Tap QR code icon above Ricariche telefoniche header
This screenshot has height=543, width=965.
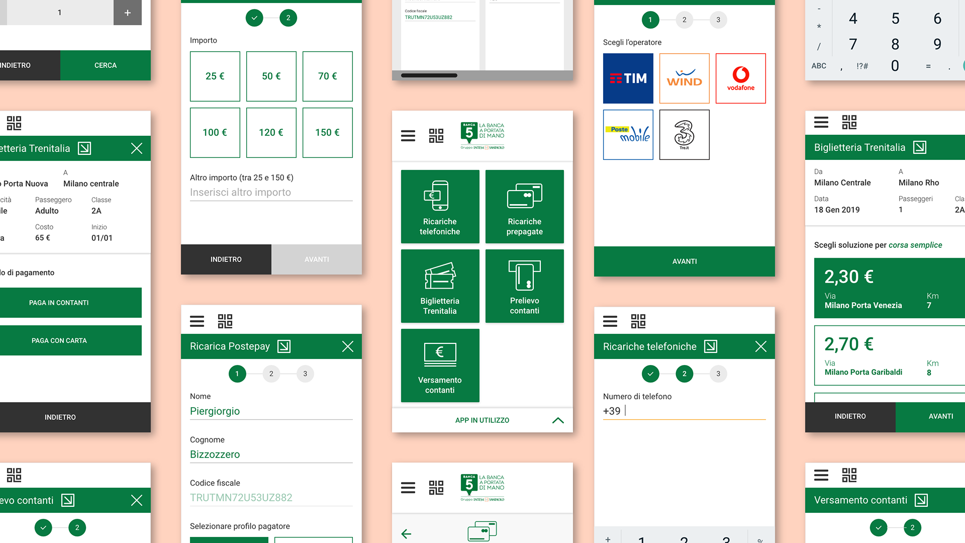(638, 321)
